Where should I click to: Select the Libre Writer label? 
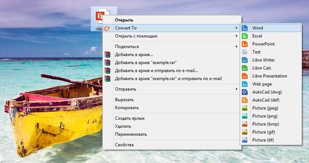(263, 60)
